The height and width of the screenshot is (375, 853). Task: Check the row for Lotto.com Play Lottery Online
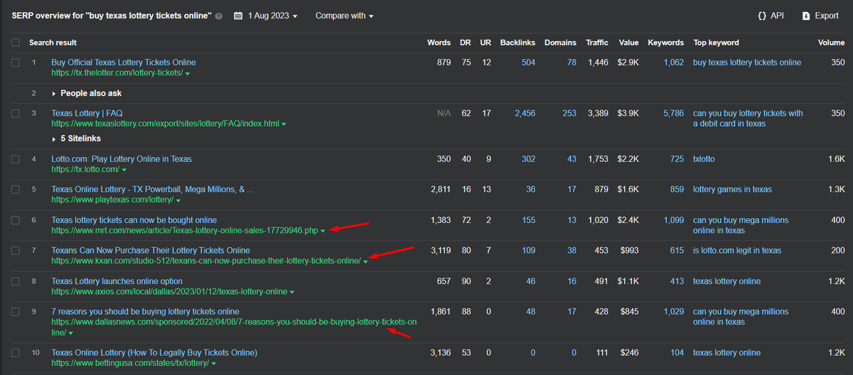[16, 159]
